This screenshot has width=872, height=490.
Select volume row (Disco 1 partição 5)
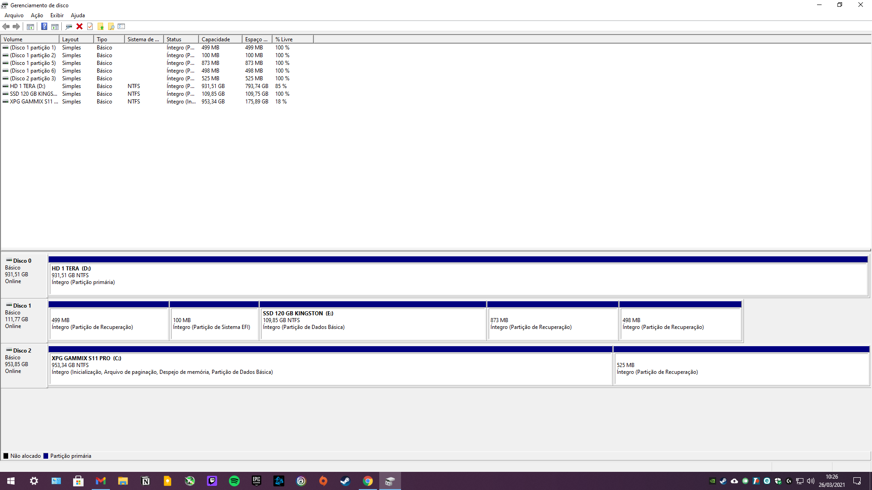157,63
